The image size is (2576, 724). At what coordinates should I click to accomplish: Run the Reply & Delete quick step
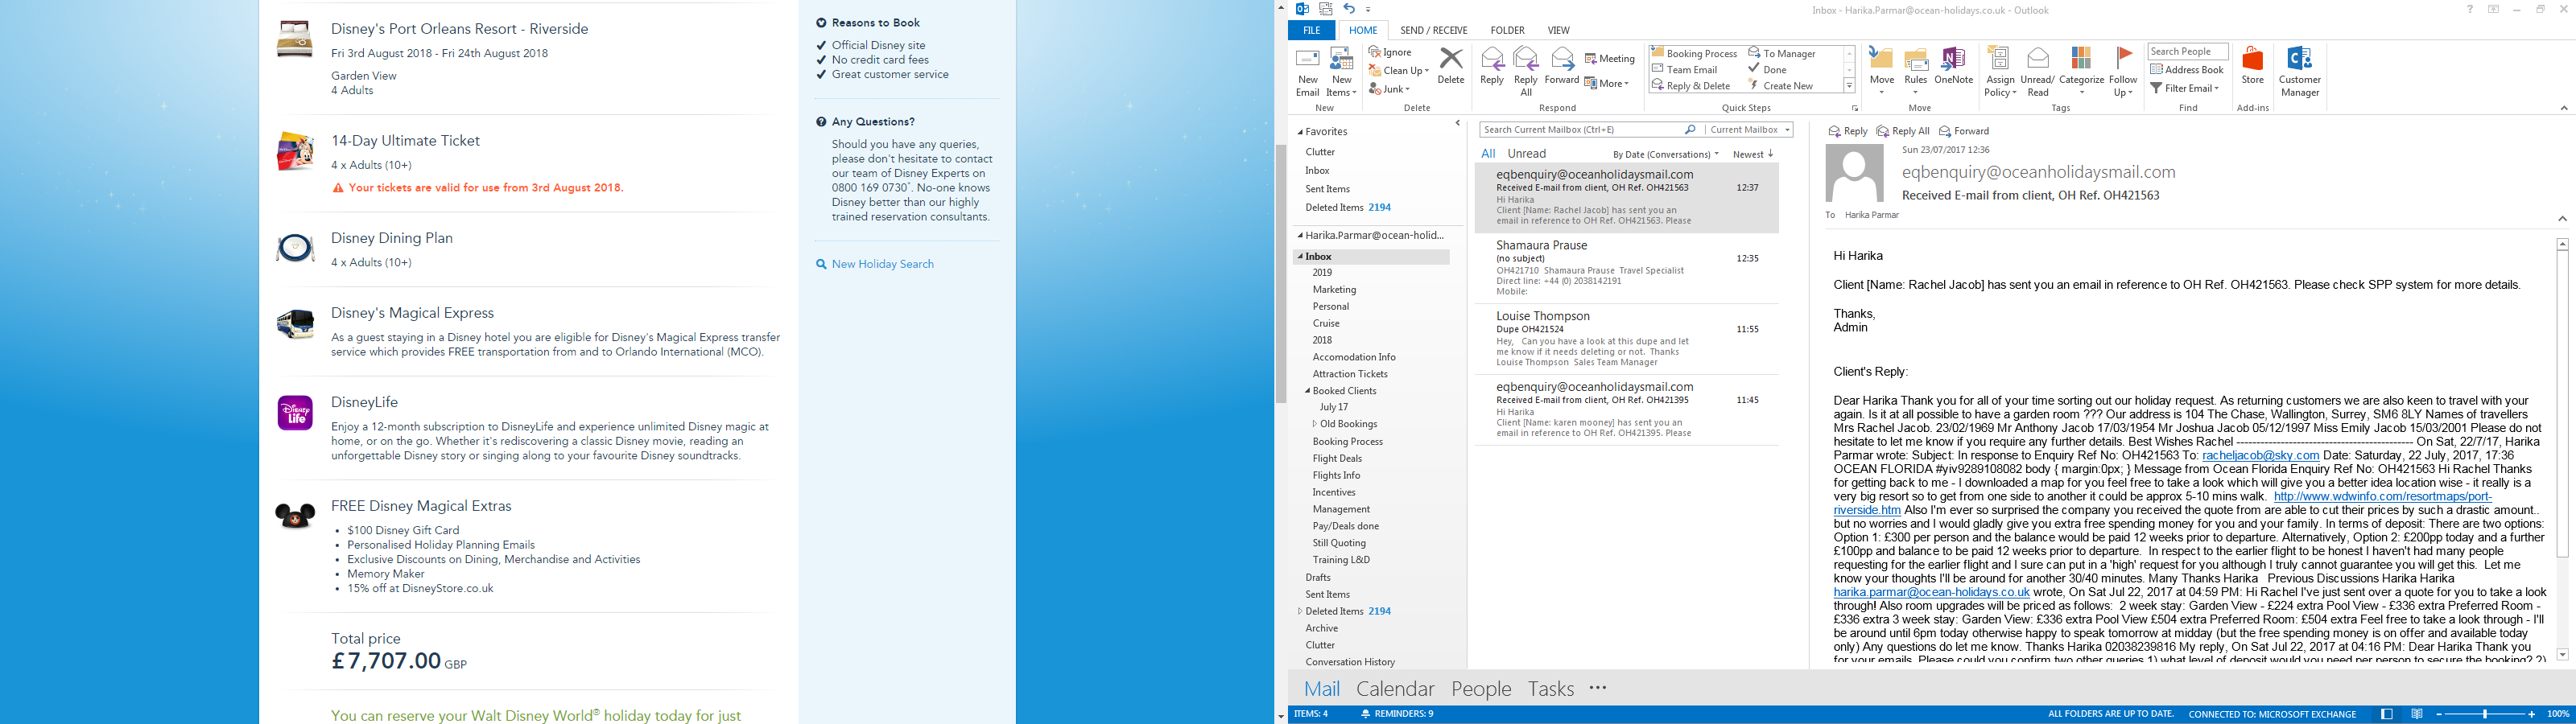[x=1691, y=86]
